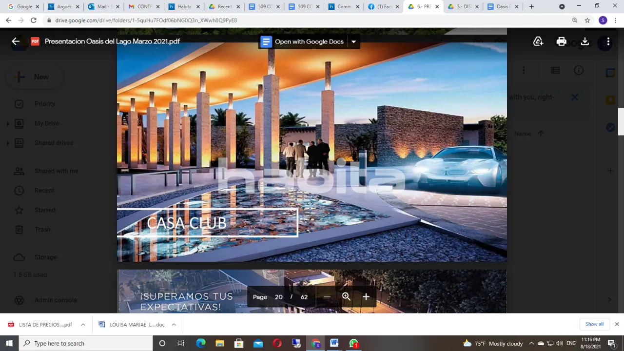The height and width of the screenshot is (351, 624).
Task: Switch to the Google browser tab
Action: pyautogui.click(x=23, y=7)
